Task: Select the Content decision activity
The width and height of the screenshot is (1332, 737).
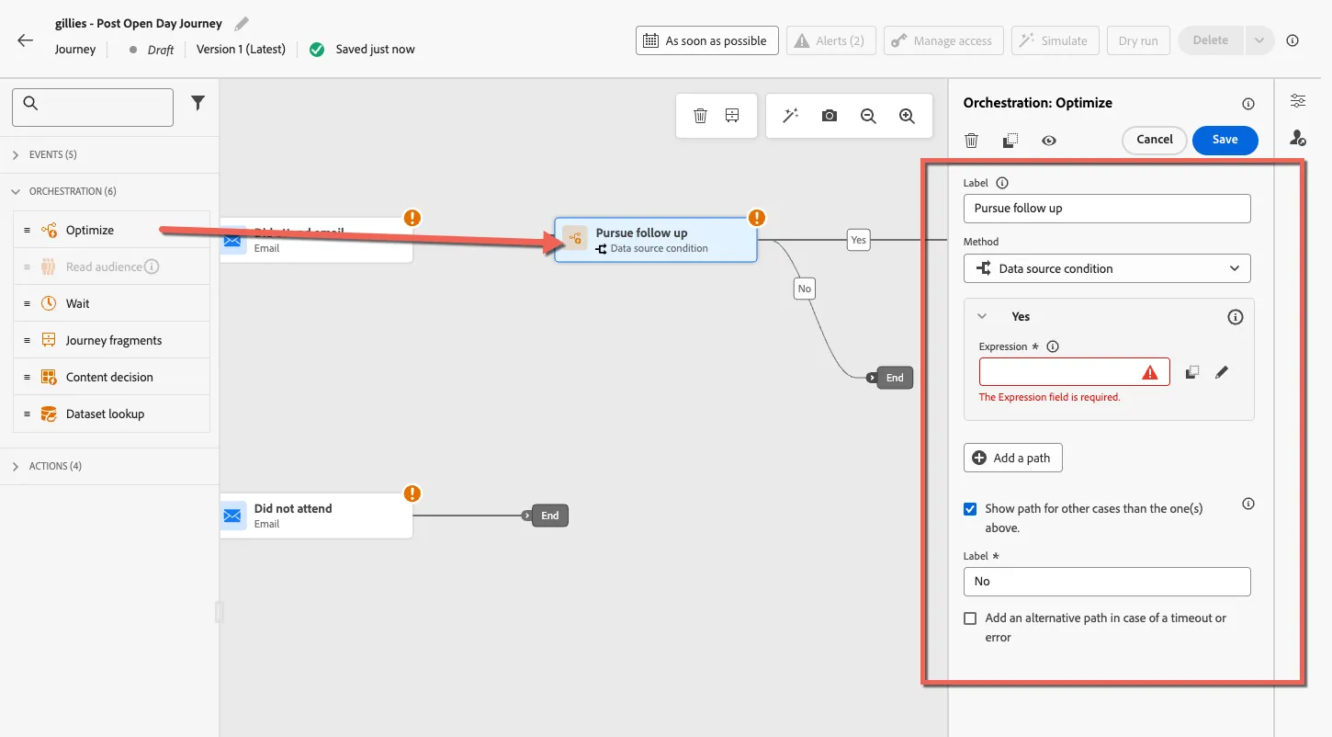Action: click(x=111, y=377)
